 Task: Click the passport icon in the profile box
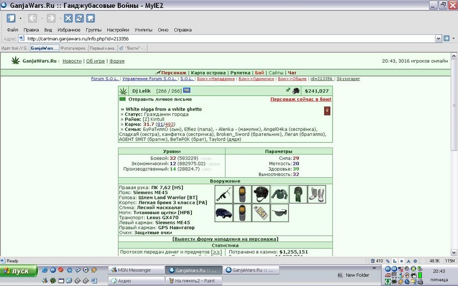(x=327, y=111)
